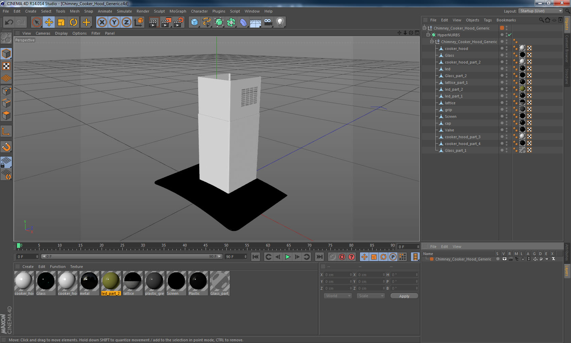Select the Live Selection tool
Image resolution: width=571 pixels, height=343 pixels.
click(x=36, y=22)
